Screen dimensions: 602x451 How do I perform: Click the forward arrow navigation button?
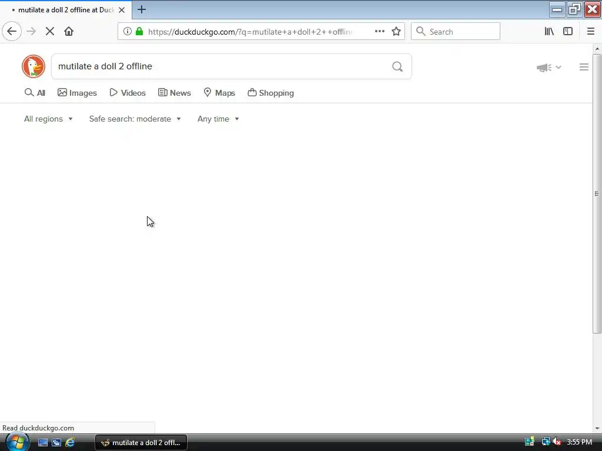click(31, 32)
